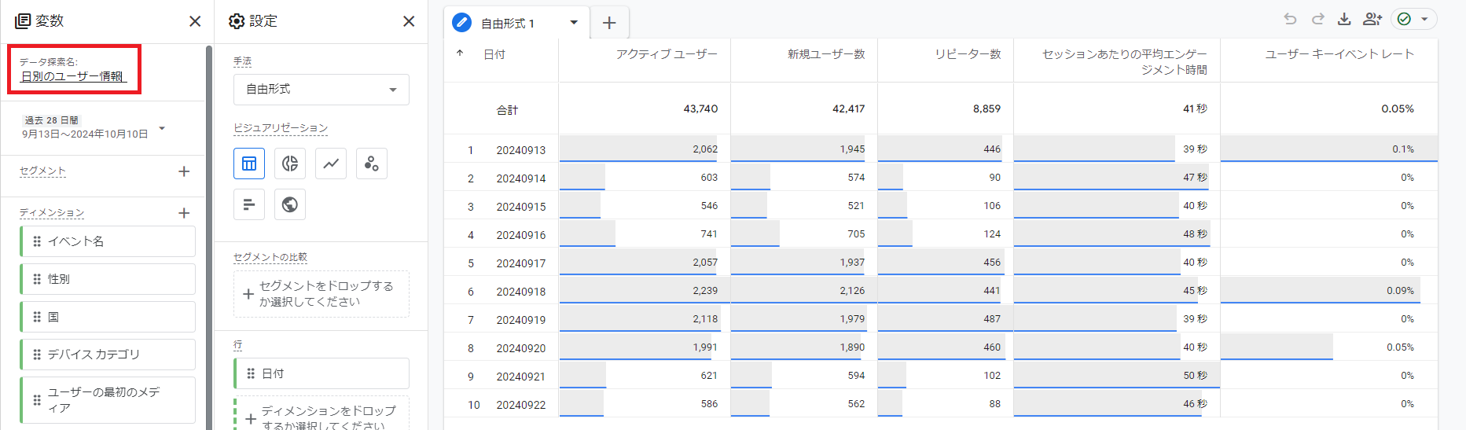Select the table visualization icon
Image resolution: width=1466 pixels, height=430 pixels.
pos(249,164)
